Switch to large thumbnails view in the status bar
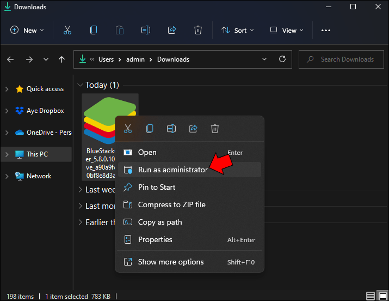Image resolution: width=389 pixels, height=301 pixels. pos(382,296)
